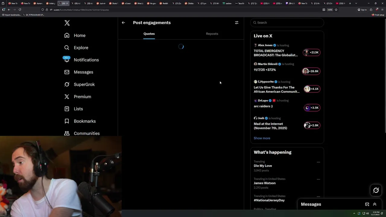This screenshot has width=386, height=217.
Task: Click the +28.6K listeners badge
Action: click(x=311, y=71)
